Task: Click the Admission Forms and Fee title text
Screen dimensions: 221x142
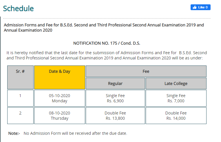Action: pyautogui.click(x=104, y=28)
